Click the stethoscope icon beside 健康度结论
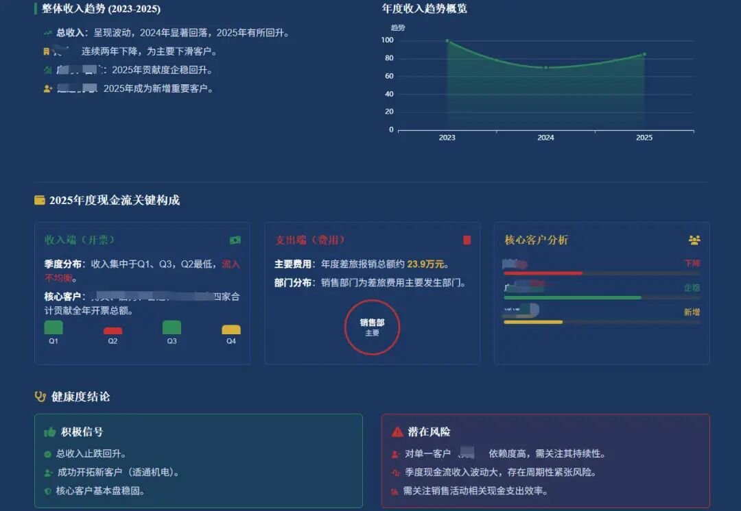This screenshot has width=741, height=511. point(41,396)
